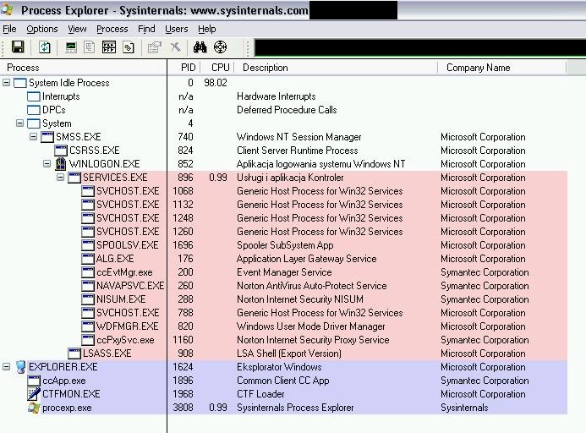Click the SMSS.EXE window icon
Image resolution: width=586 pixels, height=433 pixels.
point(47,137)
